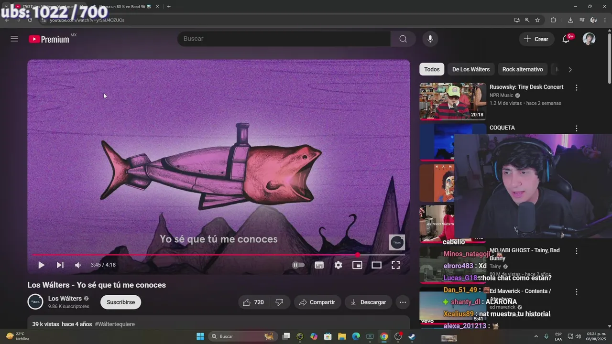
Task: Open the options menu for the MOJABI GHOST video
Action: 577,251
